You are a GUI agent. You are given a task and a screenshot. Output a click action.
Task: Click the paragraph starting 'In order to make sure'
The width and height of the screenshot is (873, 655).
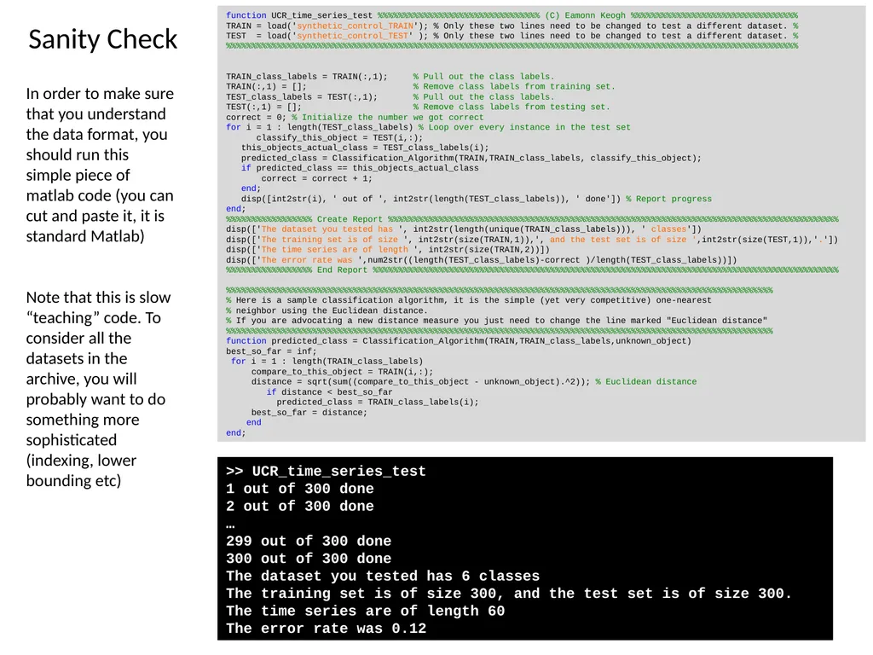(100, 165)
